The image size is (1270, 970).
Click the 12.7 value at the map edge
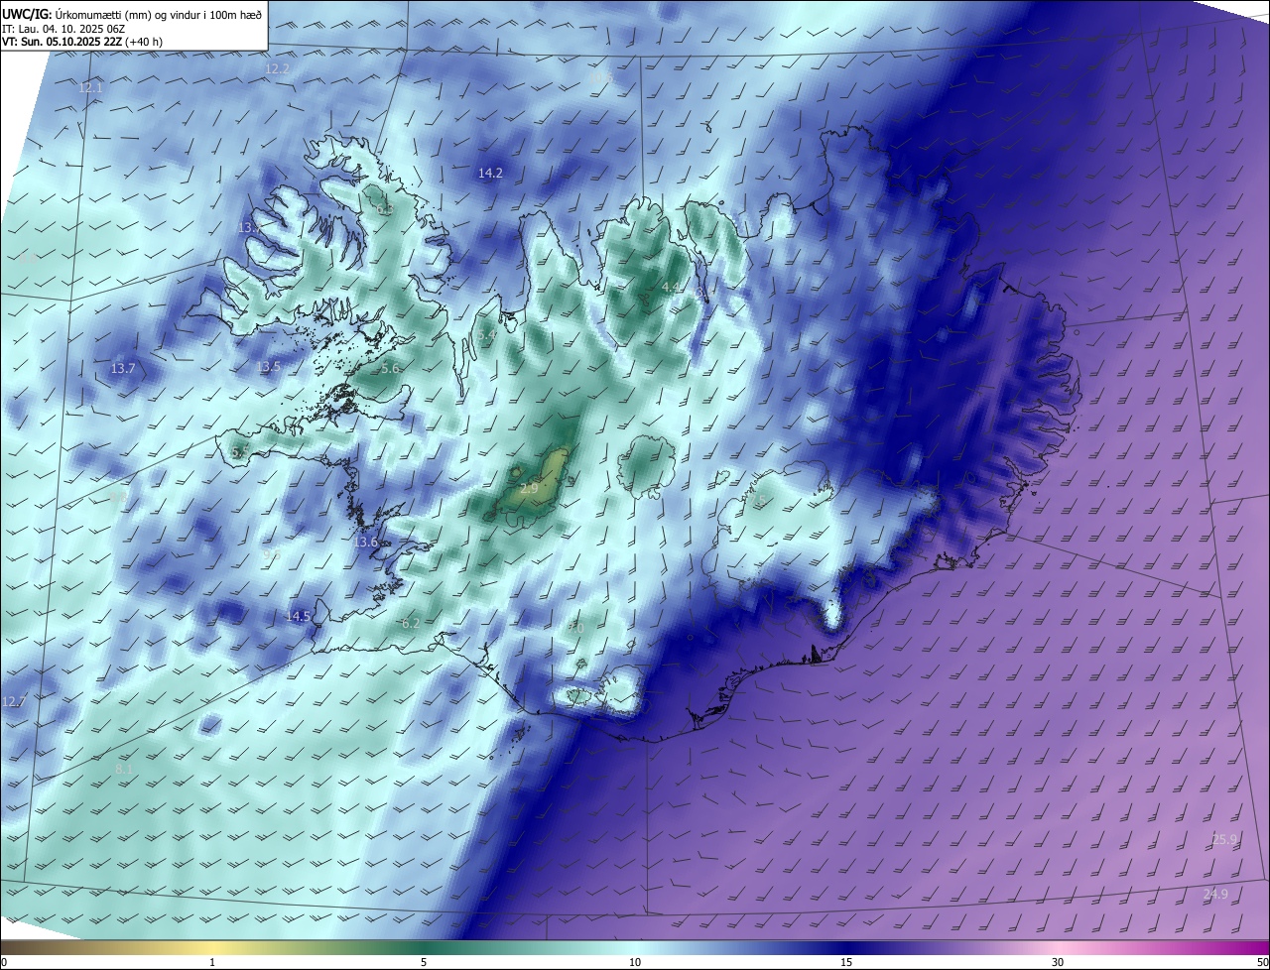[x=14, y=701]
